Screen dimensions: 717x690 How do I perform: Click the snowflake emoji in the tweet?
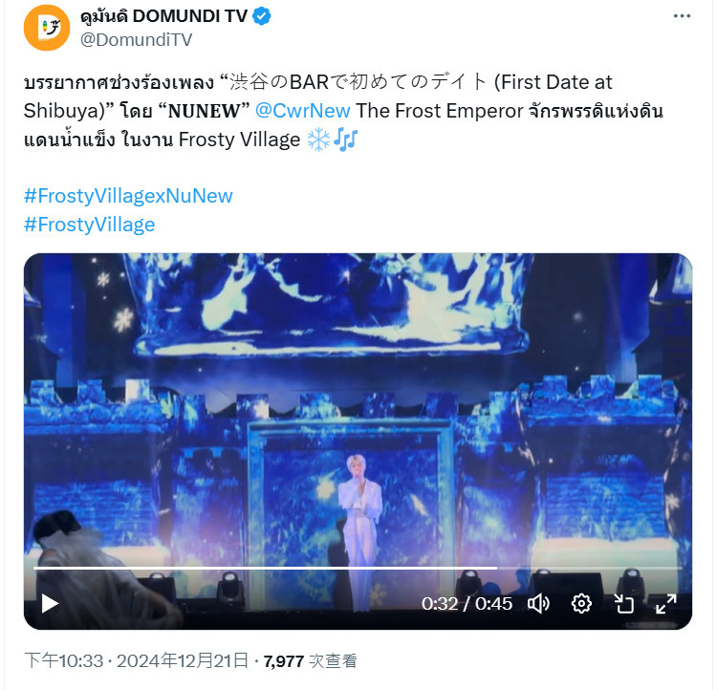[318, 140]
